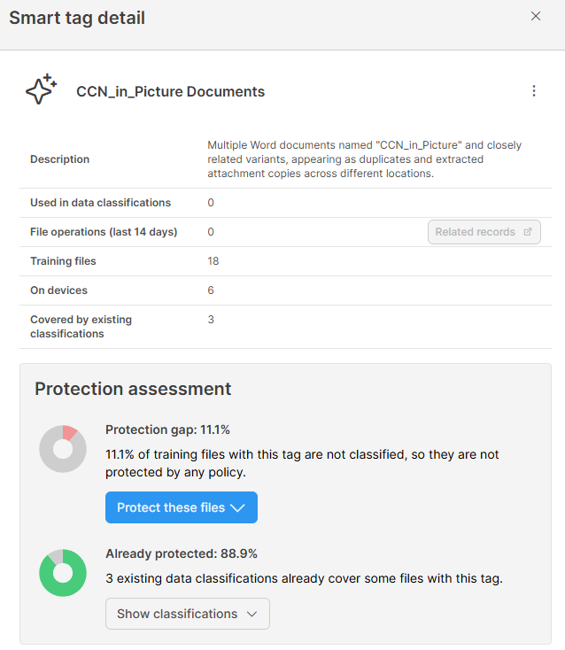Click the tag description text
The height and width of the screenshot is (650, 565).
(364, 159)
